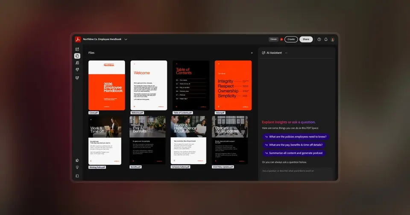Click the 'Company Culture.pdf' file name label
The image size is (410, 215).
pos(180,167)
